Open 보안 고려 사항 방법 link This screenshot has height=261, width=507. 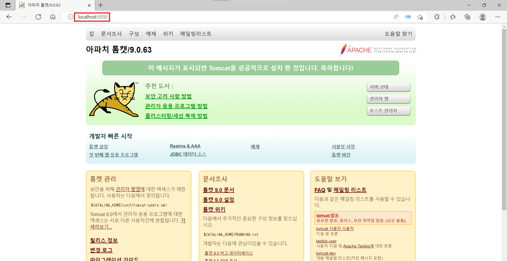point(168,96)
